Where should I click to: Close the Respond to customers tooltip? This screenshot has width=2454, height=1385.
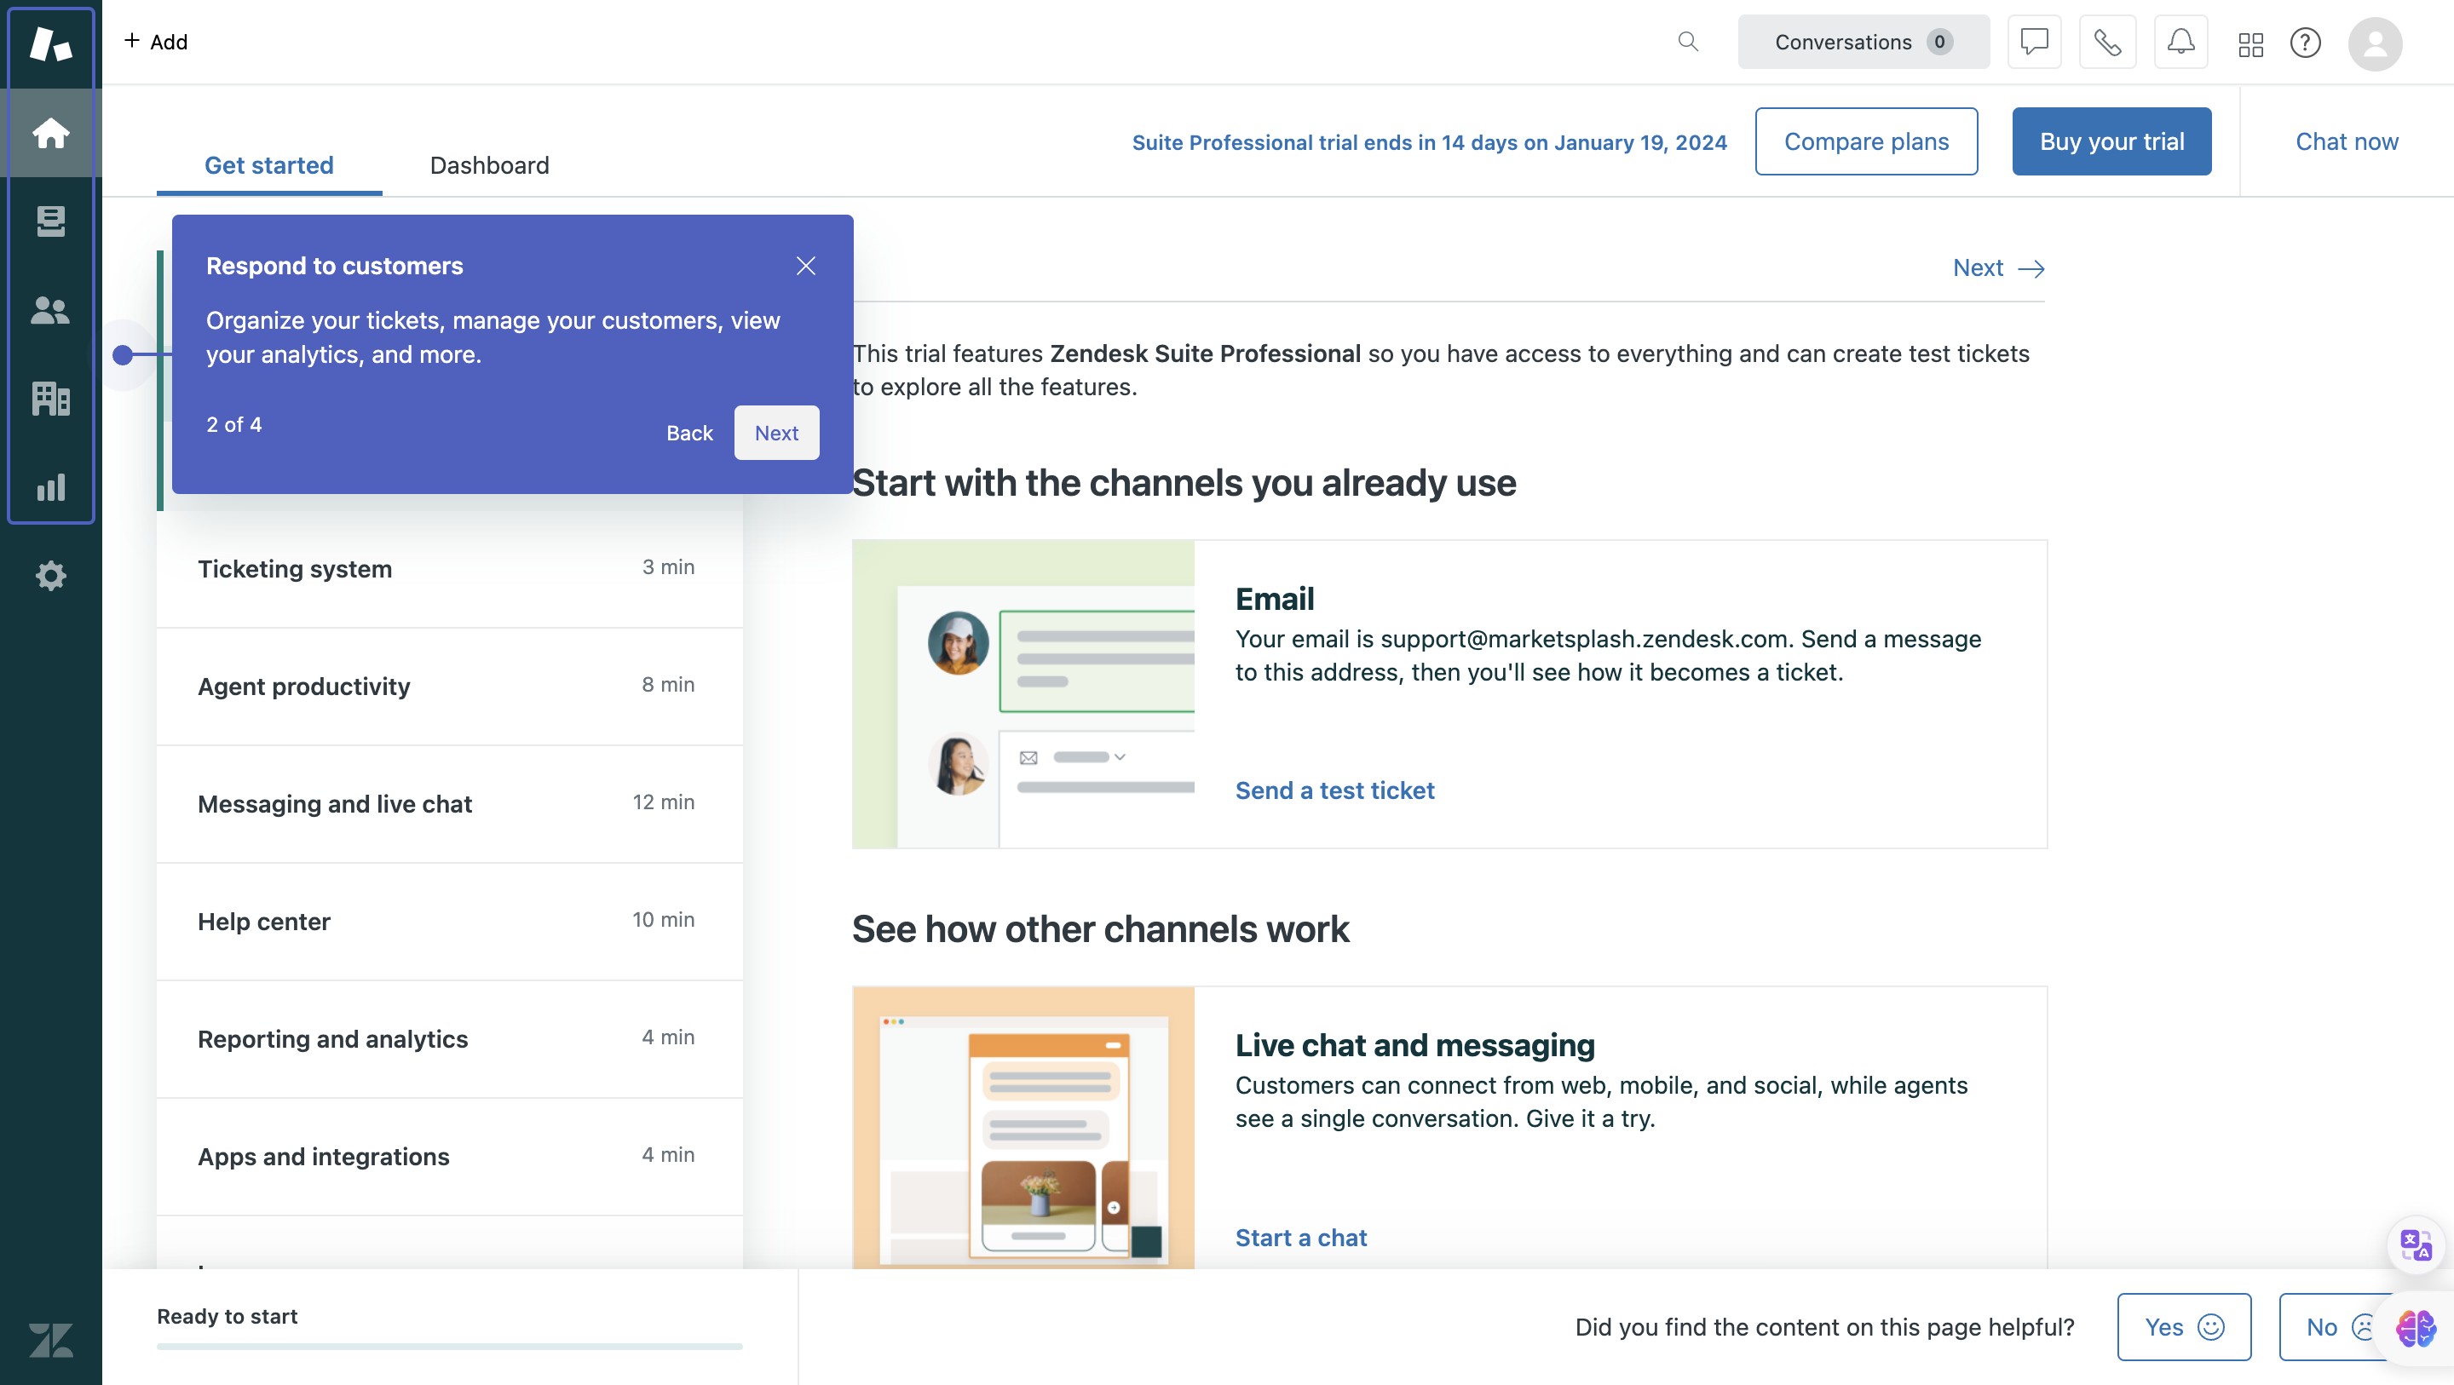pos(805,266)
